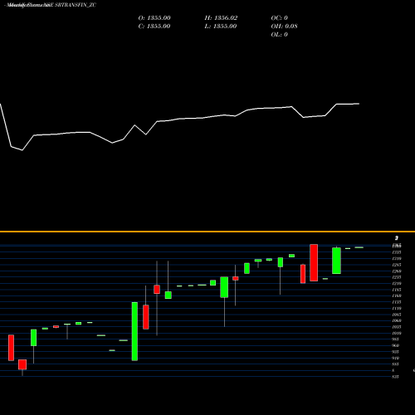
Task: Click the lowest point of the white line
Action: click(22, 150)
